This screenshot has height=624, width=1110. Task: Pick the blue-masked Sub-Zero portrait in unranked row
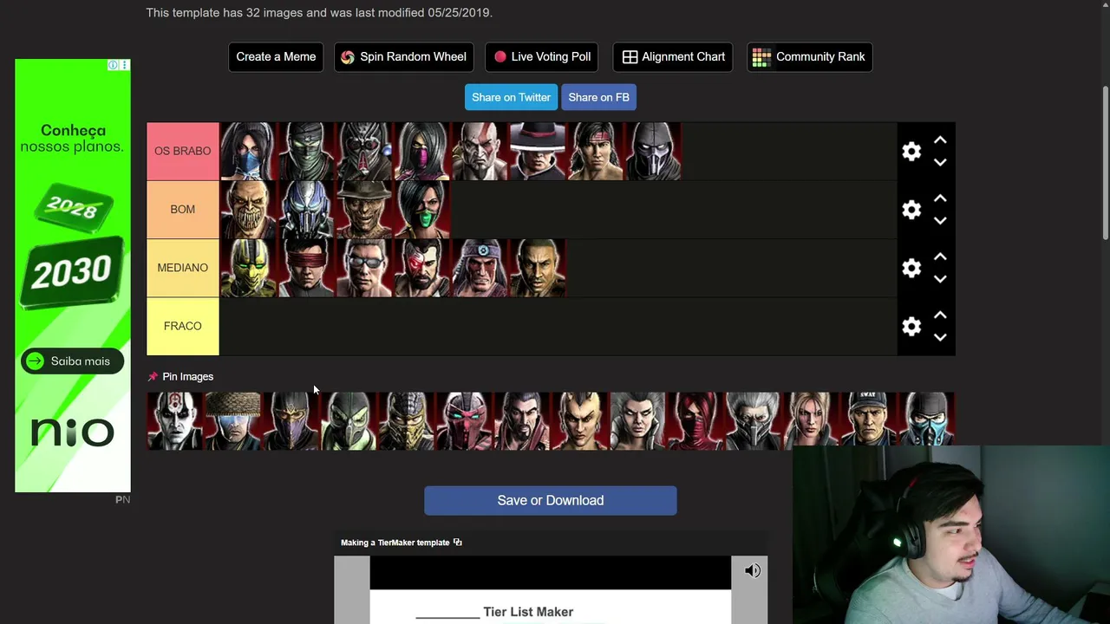[927, 421]
